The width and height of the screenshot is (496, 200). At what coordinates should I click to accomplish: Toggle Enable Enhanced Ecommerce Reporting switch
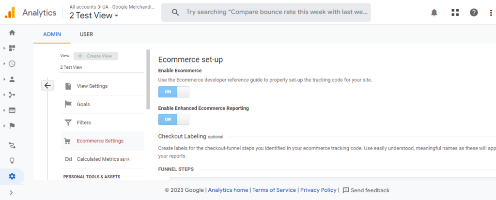(x=174, y=119)
